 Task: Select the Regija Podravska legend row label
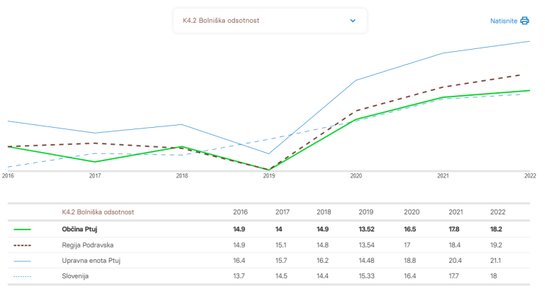(x=89, y=245)
